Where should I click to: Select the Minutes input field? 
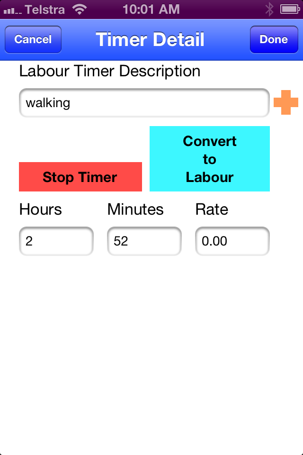[x=144, y=241]
